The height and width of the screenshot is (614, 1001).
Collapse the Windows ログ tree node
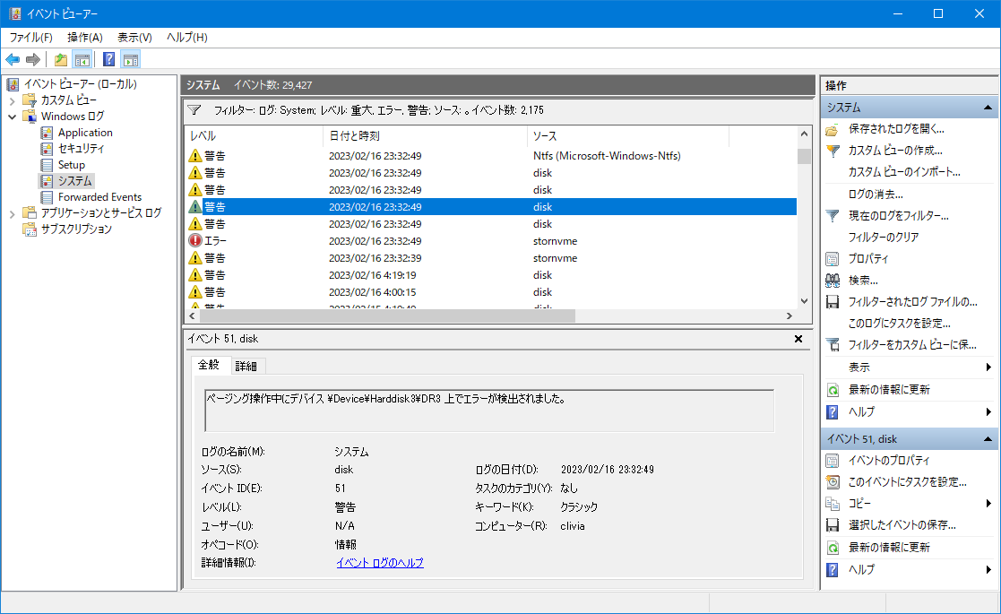[x=13, y=117]
